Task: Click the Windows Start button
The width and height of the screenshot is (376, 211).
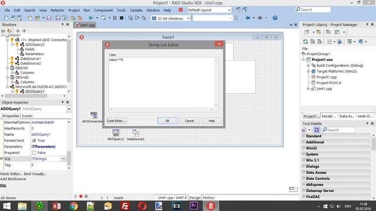Action: [6, 206]
